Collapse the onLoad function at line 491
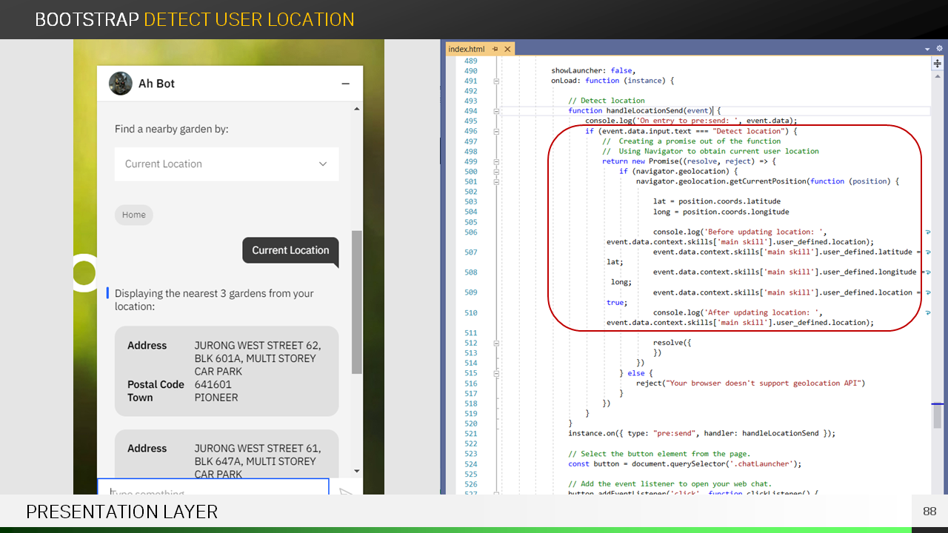This screenshot has width=948, height=533. 496,81
